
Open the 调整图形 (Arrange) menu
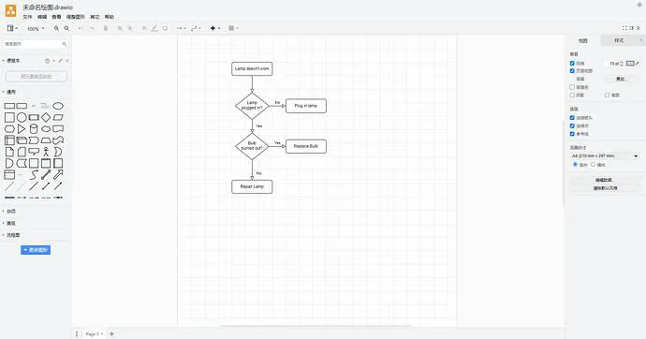click(76, 17)
